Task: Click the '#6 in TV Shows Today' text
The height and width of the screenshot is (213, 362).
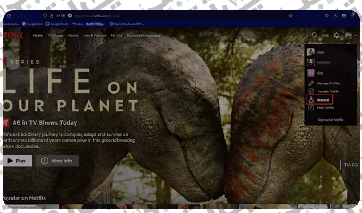Action: (45, 122)
